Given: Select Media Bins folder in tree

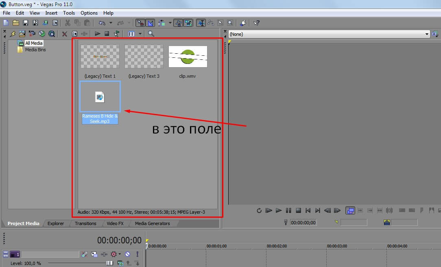Looking at the screenshot, I should (x=35, y=50).
